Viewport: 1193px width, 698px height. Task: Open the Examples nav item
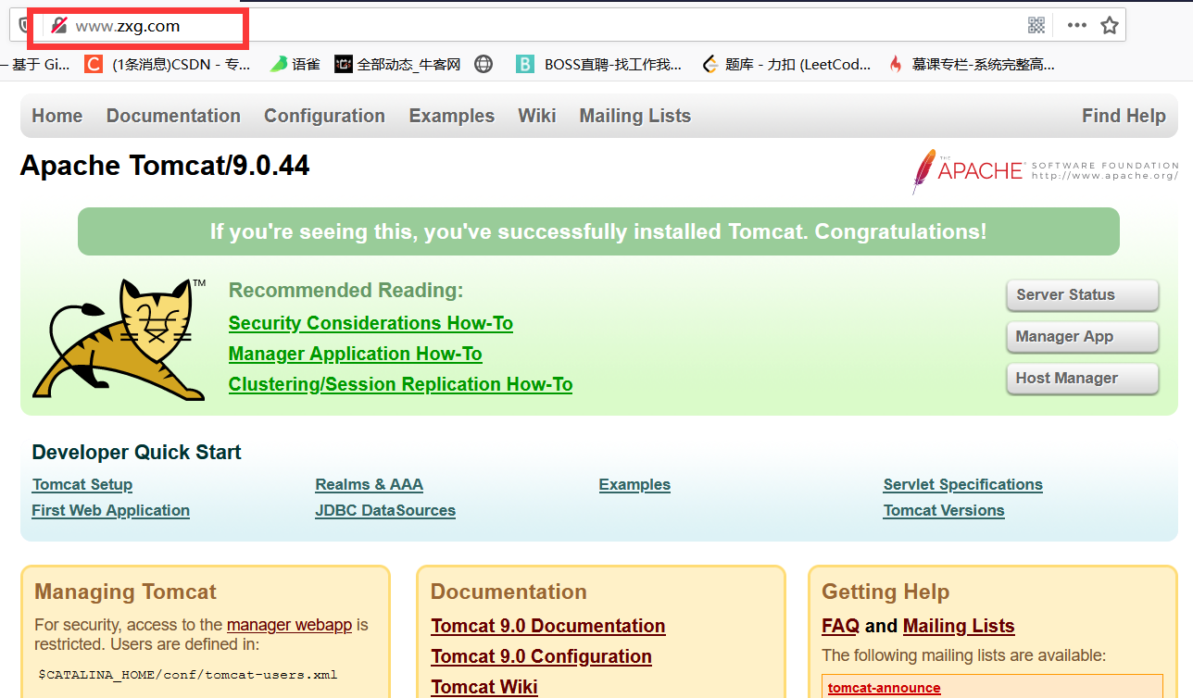452,116
